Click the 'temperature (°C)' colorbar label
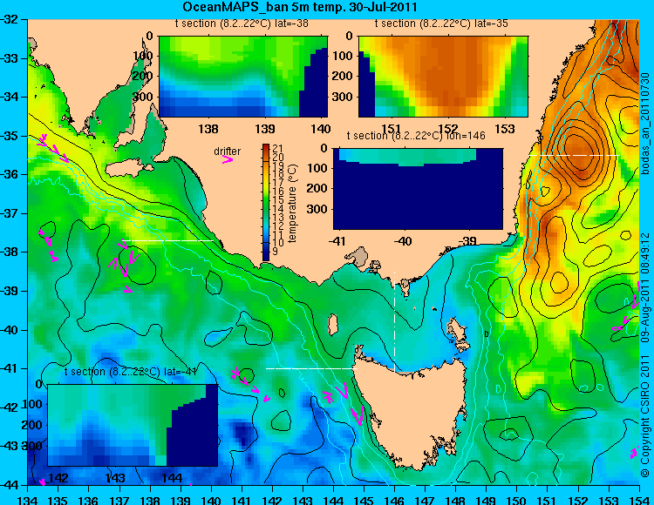 tap(292, 203)
